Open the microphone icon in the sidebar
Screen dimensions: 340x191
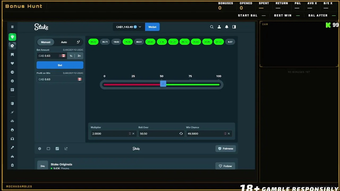click(12, 147)
